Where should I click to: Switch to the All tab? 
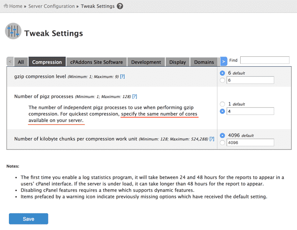[21, 62]
